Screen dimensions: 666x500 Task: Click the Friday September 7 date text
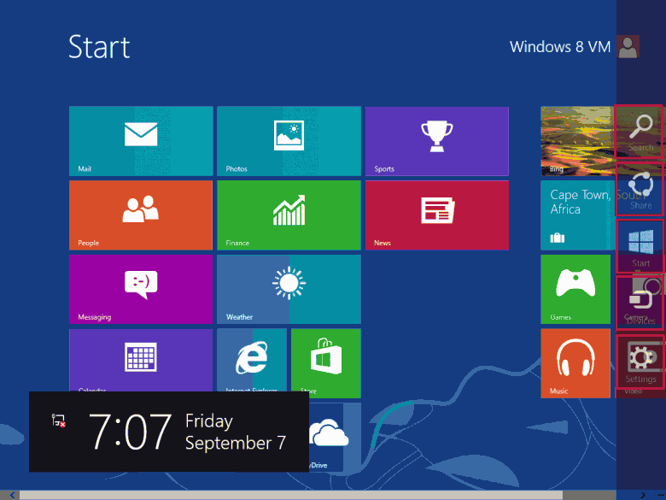coord(236,432)
